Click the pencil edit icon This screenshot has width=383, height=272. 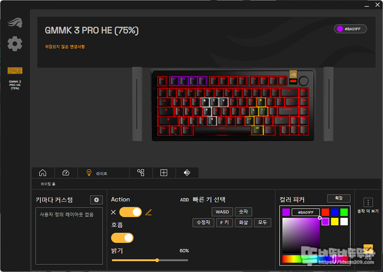(149, 212)
